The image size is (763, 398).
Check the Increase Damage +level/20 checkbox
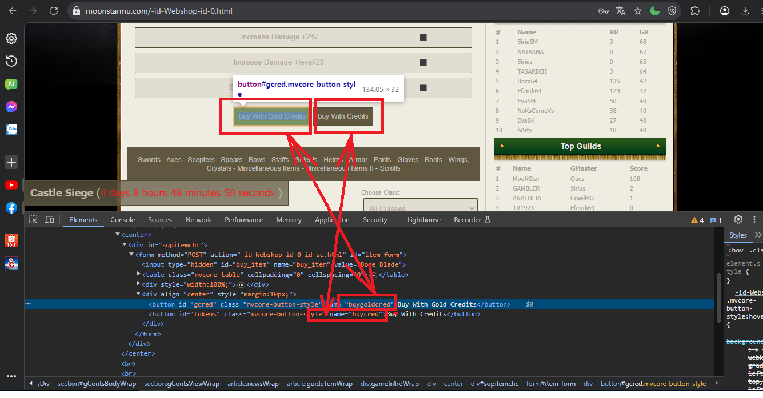tap(424, 62)
